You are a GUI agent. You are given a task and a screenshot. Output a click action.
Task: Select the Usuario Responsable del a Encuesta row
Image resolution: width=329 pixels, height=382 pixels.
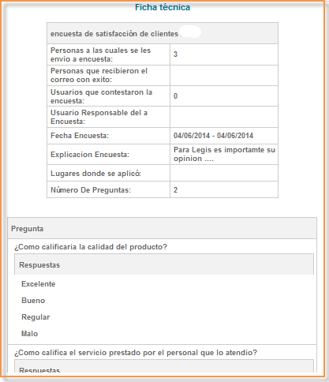coord(163,117)
